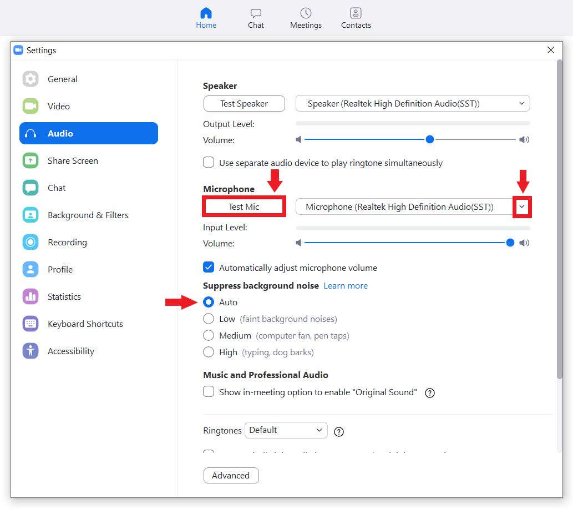The width and height of the screenshot is (573, 509).
Task: Click the help icon beside Original Sound
Action: (x=429, y=393)
